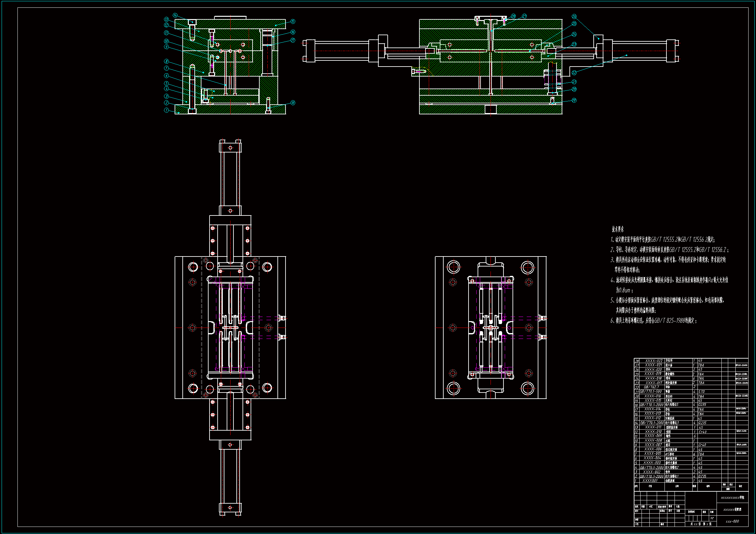The image size is (756, 534).
Task: Select balloon 15 on the top plate
Action: tap(293, 21)
